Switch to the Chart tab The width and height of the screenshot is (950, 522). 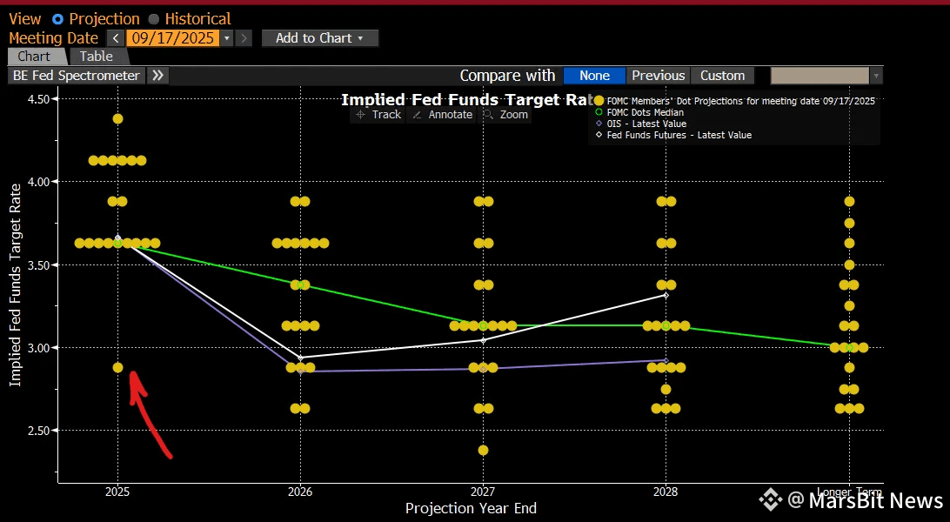[34, 57]
